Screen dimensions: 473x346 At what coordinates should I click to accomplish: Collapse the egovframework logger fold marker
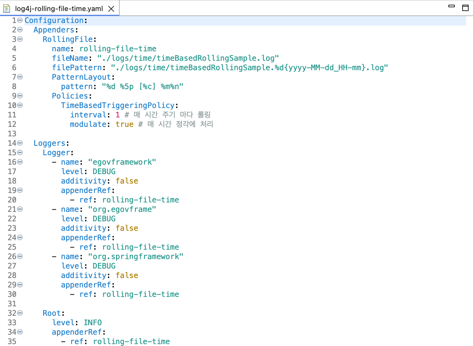click(20, 162)
